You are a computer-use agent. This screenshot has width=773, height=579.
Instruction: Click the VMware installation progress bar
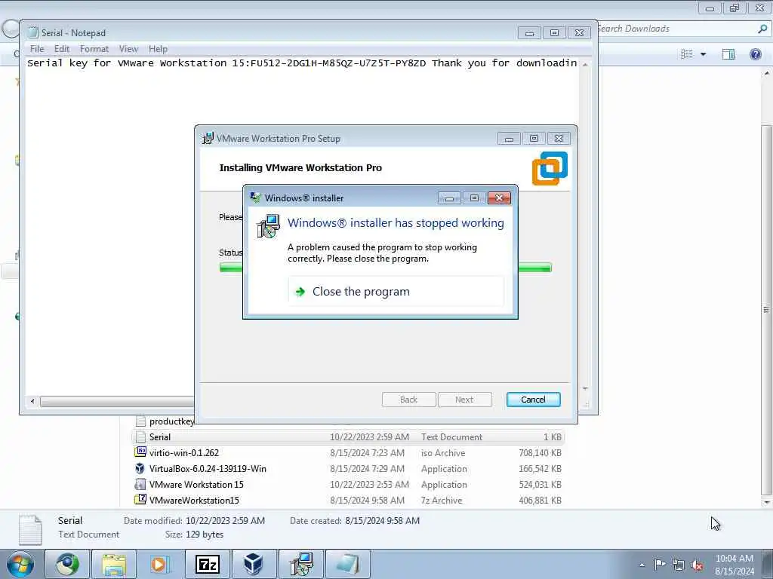(385, 268)
